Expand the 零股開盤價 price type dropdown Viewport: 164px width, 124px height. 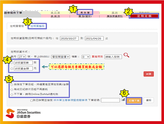click(60, 57)
